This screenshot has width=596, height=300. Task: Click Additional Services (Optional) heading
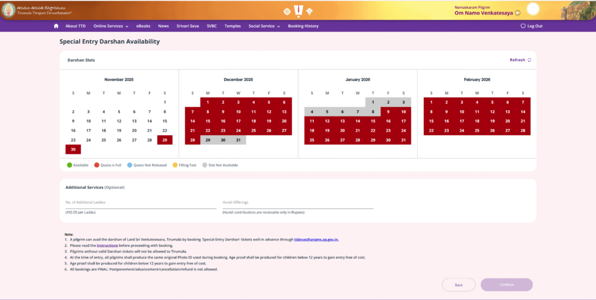(95, 188)
